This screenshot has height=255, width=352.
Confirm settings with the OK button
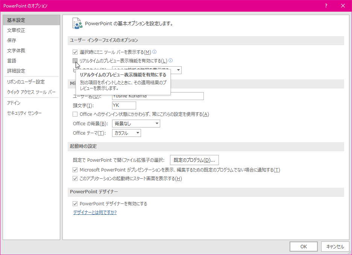tap(303, 246)
